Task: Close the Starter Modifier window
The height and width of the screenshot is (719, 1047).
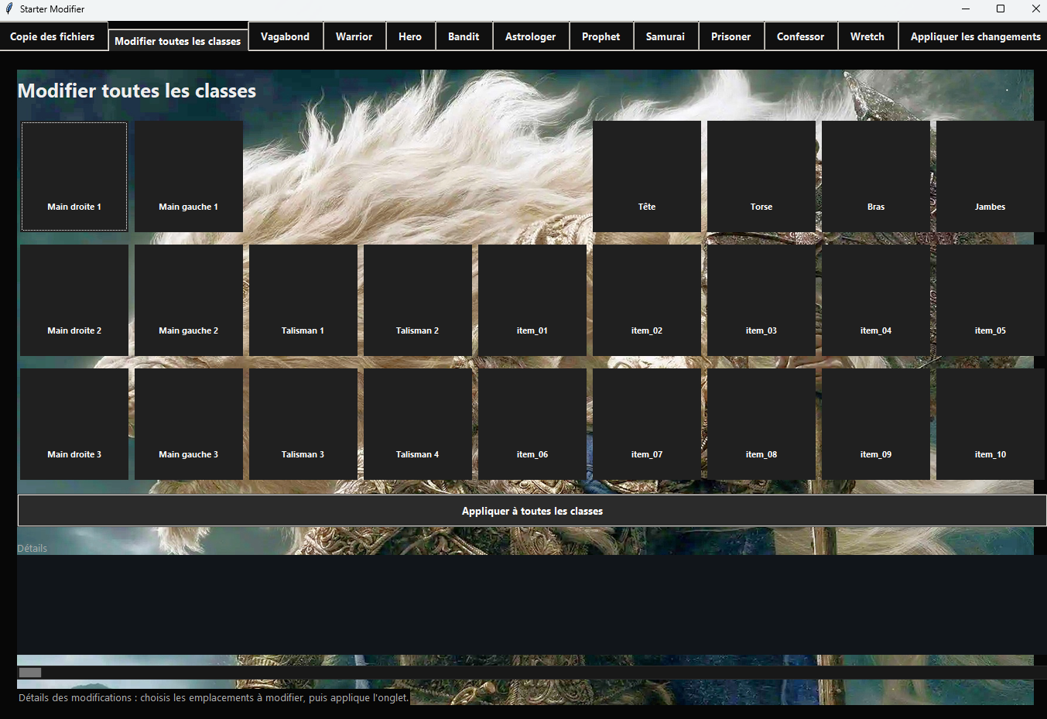Action: click(1035, 9)
